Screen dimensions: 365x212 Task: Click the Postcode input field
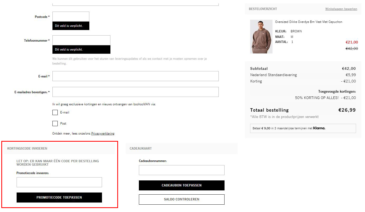[x=71, y=16]
